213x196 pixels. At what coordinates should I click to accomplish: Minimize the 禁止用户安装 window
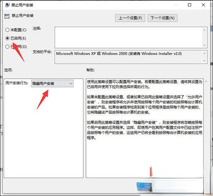pyautogui.click(x=176, y=5)
